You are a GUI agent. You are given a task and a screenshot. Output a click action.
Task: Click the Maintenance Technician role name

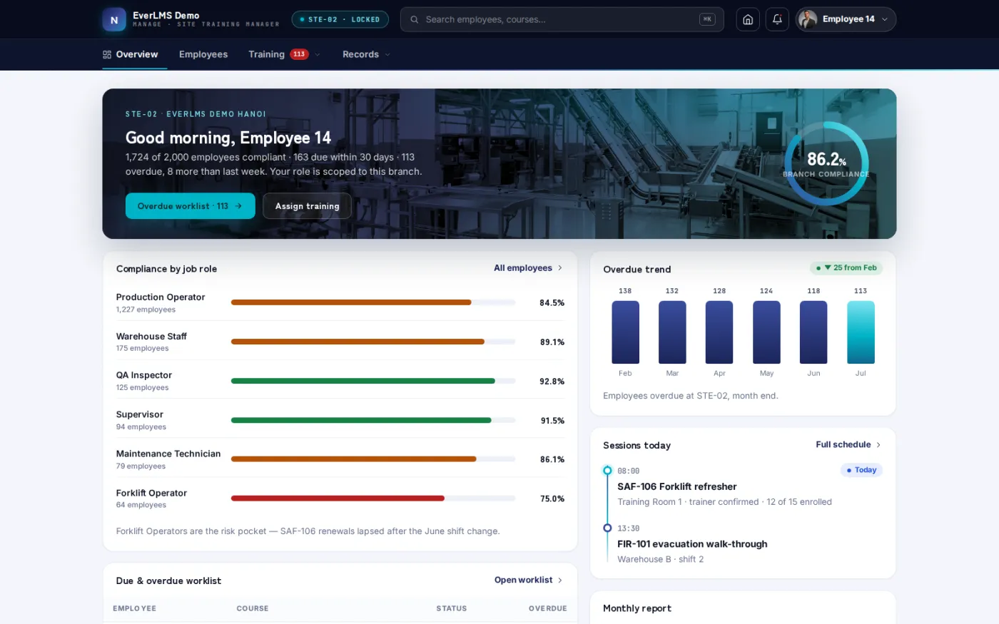click(x=168, y=454)
